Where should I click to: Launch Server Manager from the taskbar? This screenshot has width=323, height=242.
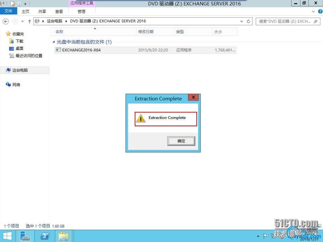coord(25,236)
